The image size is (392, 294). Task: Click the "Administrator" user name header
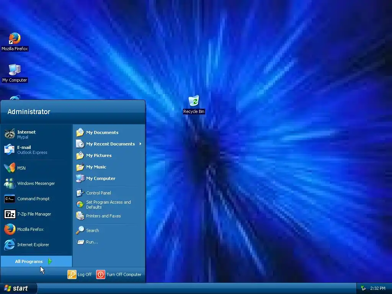point(29,112)
